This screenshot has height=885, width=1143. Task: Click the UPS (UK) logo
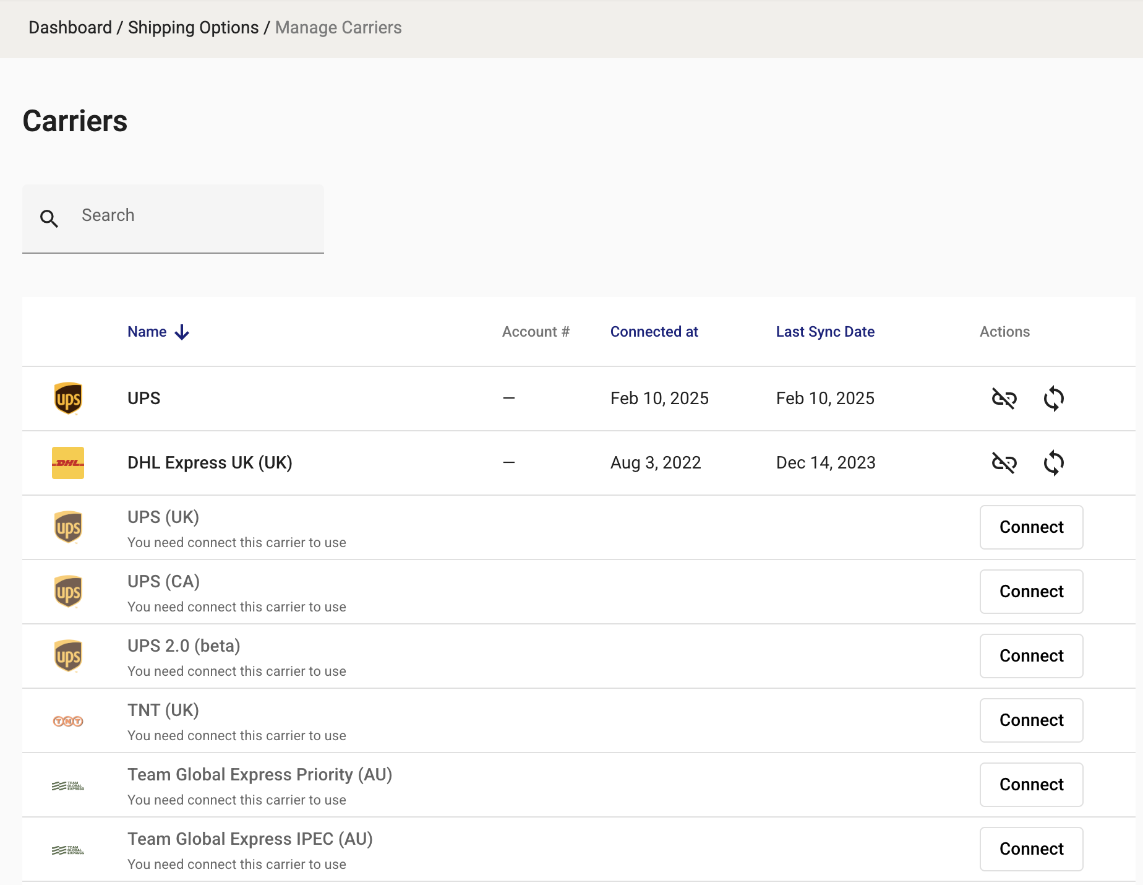68,527
